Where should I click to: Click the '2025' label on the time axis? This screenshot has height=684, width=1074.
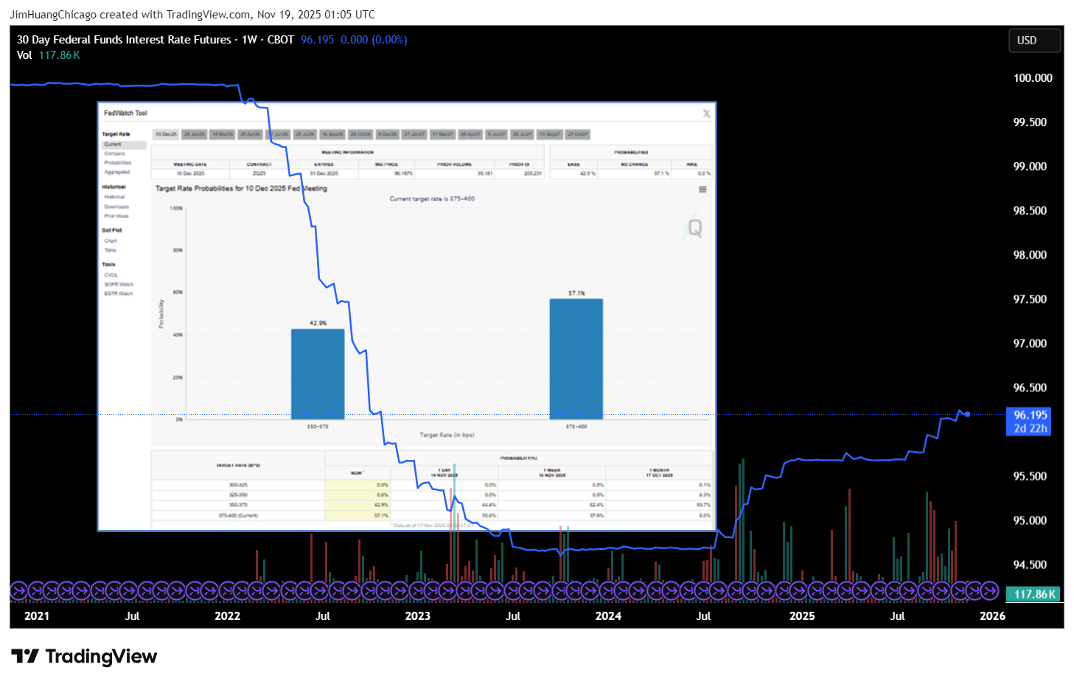(802, 616)
